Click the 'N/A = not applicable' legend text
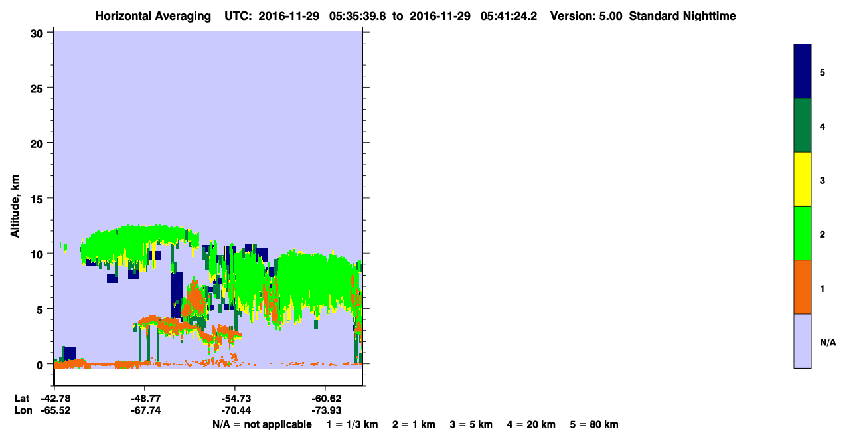Image resolution: width=863 pixels, height=443 pixels. coord(262,424)
